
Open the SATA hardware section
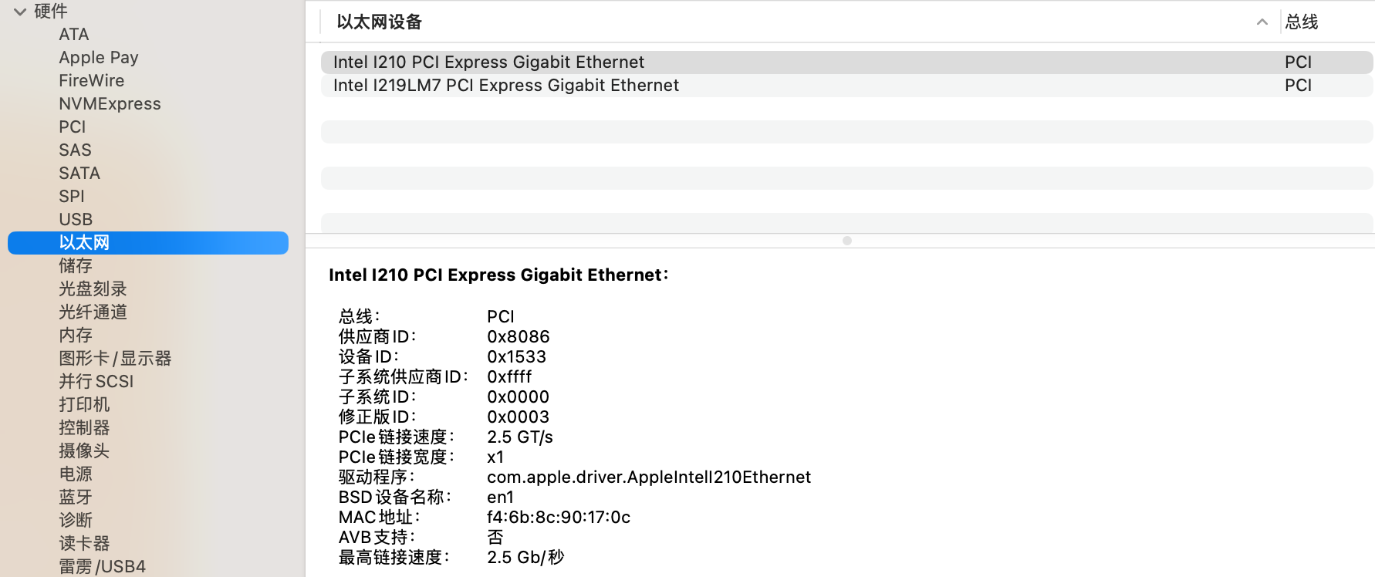pyautogui.click(x=79, y=173)
